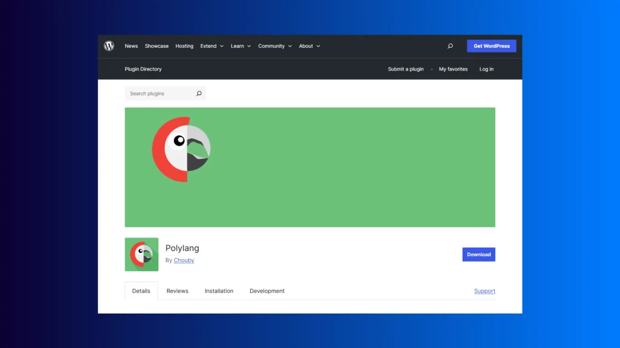Go to the Showcase page
The image size is (620, 348).
click(157, 46)
